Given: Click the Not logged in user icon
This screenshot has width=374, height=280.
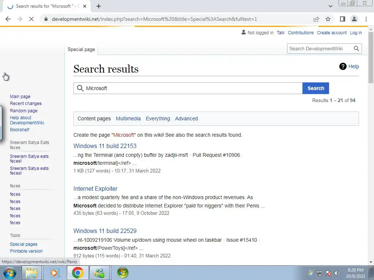Looking at the screenshot, I should coord(244,32).
